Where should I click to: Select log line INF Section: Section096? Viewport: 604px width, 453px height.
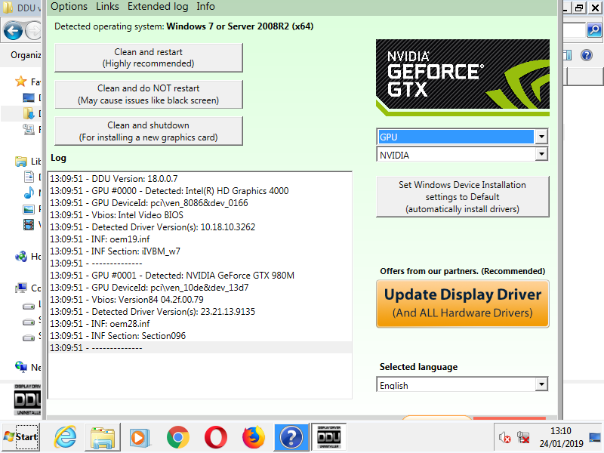[200, 336]
